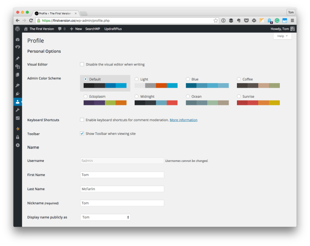Image resolution: width=310 pixels, height=246 pixels.
Task: Click the Buffer stacked-layers extension icon
Action: point(231,20)
